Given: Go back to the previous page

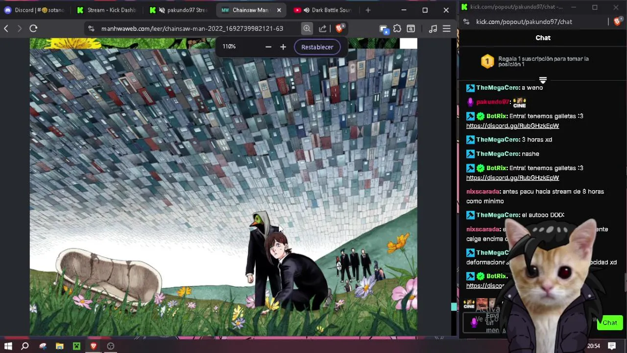Looking at the screenshot, I should (6, 28).
